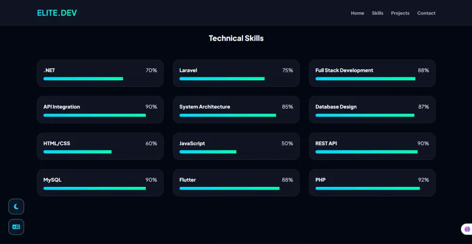Select the Full Stack Development skill card

click(x=372, y=73)
